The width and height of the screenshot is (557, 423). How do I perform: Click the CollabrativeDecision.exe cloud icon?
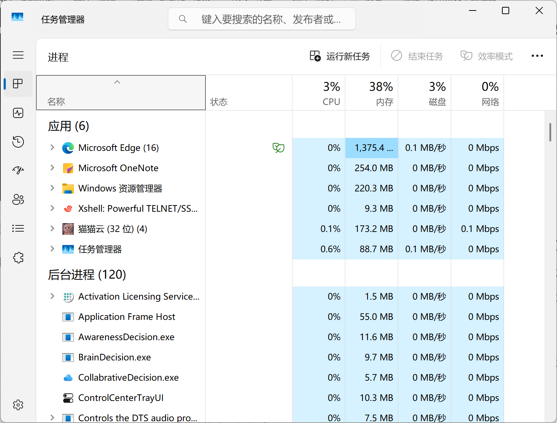coord(68,378)
